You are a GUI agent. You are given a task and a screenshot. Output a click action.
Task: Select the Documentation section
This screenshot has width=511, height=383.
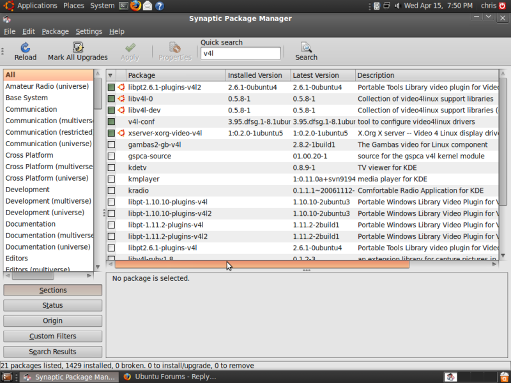pos(49,224)
